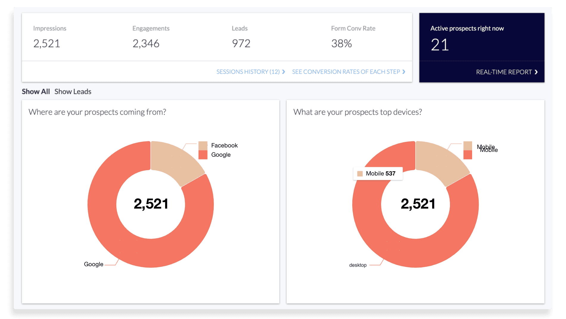Click the chevron after conversion rates link
Screen dimensions: 566x319
point(404,72)
